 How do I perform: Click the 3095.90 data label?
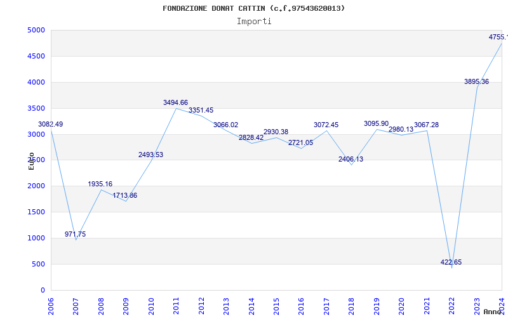(x=376, y=123)
